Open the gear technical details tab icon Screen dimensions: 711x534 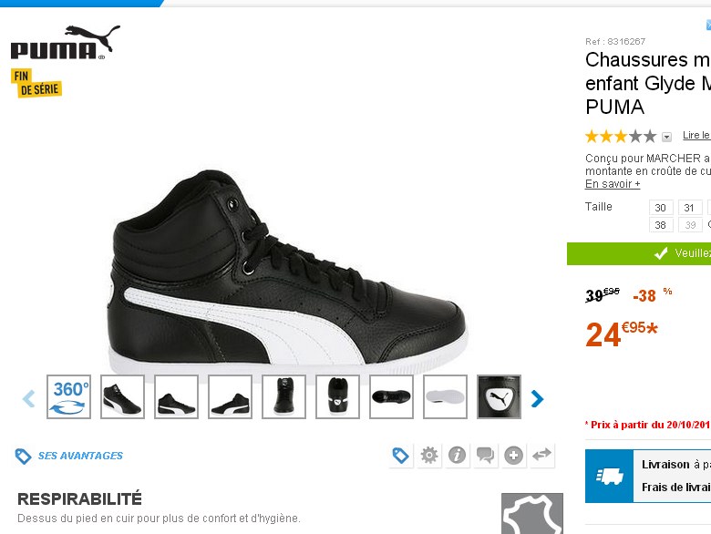click(429, 455)
